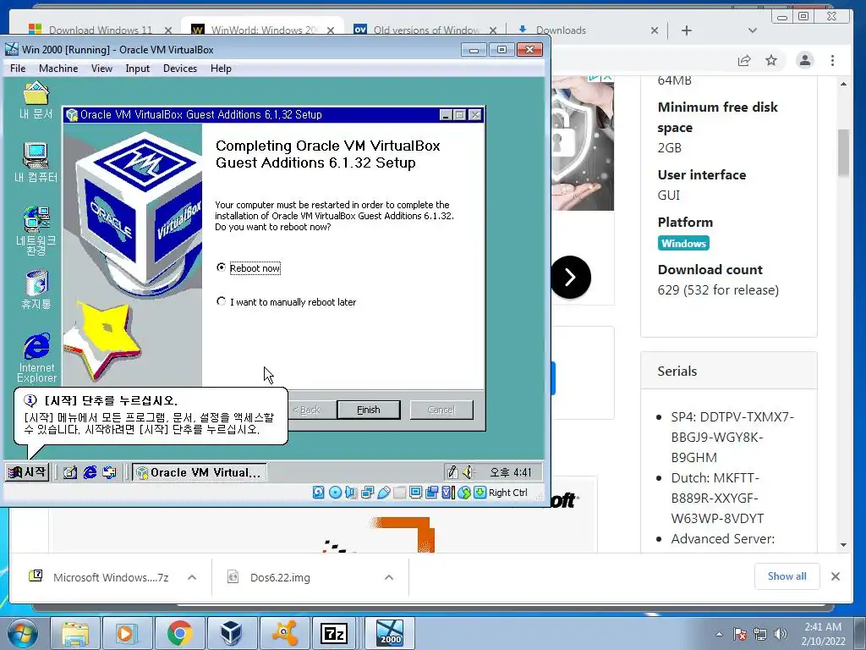Select the 내 컴퓨터 desktop icon
The image size is (866, 650).
click(x=36, y=162)
